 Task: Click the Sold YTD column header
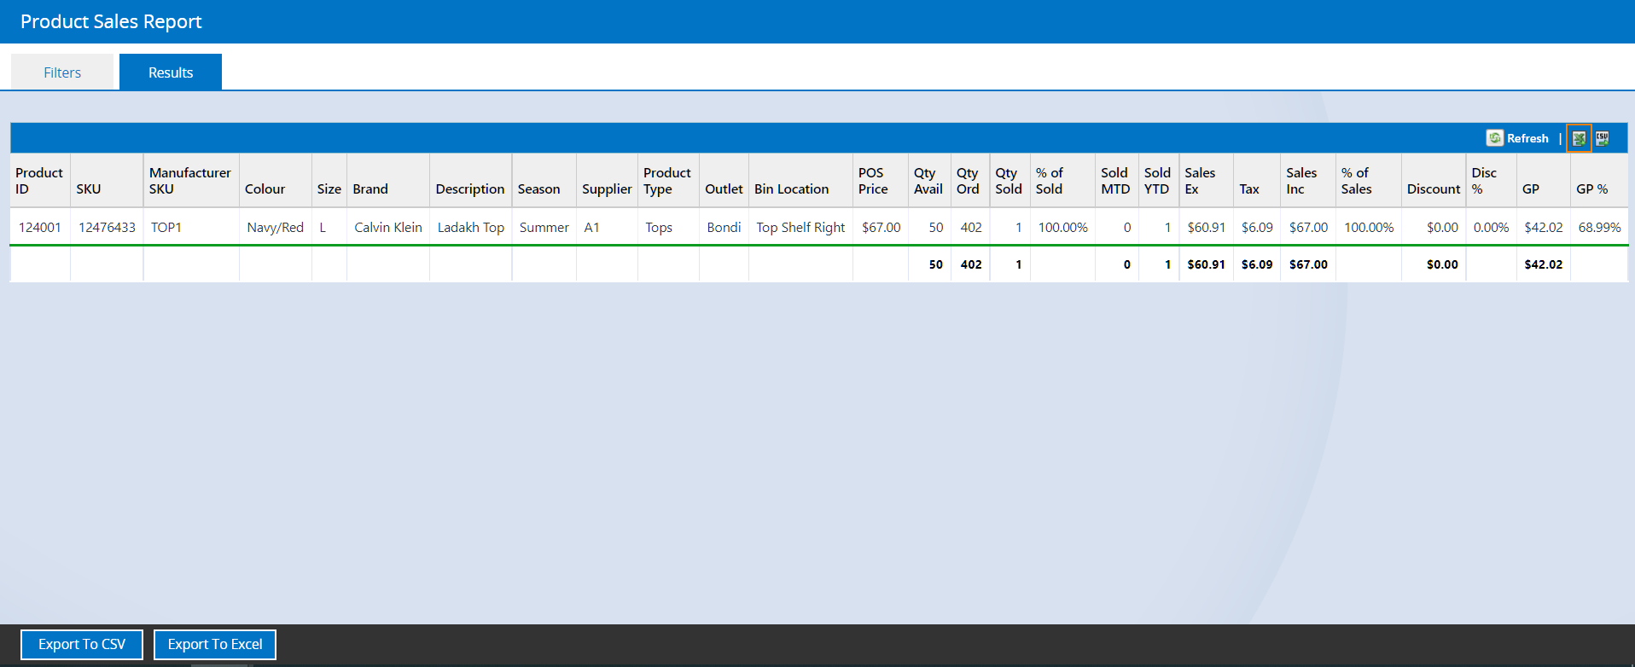[x=1159, y=181]
